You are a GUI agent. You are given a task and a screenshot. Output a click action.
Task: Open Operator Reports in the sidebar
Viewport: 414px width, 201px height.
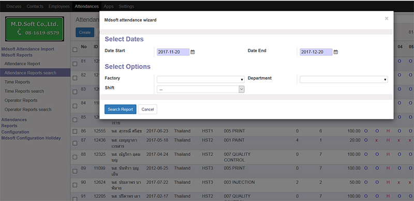click(21, 100)
